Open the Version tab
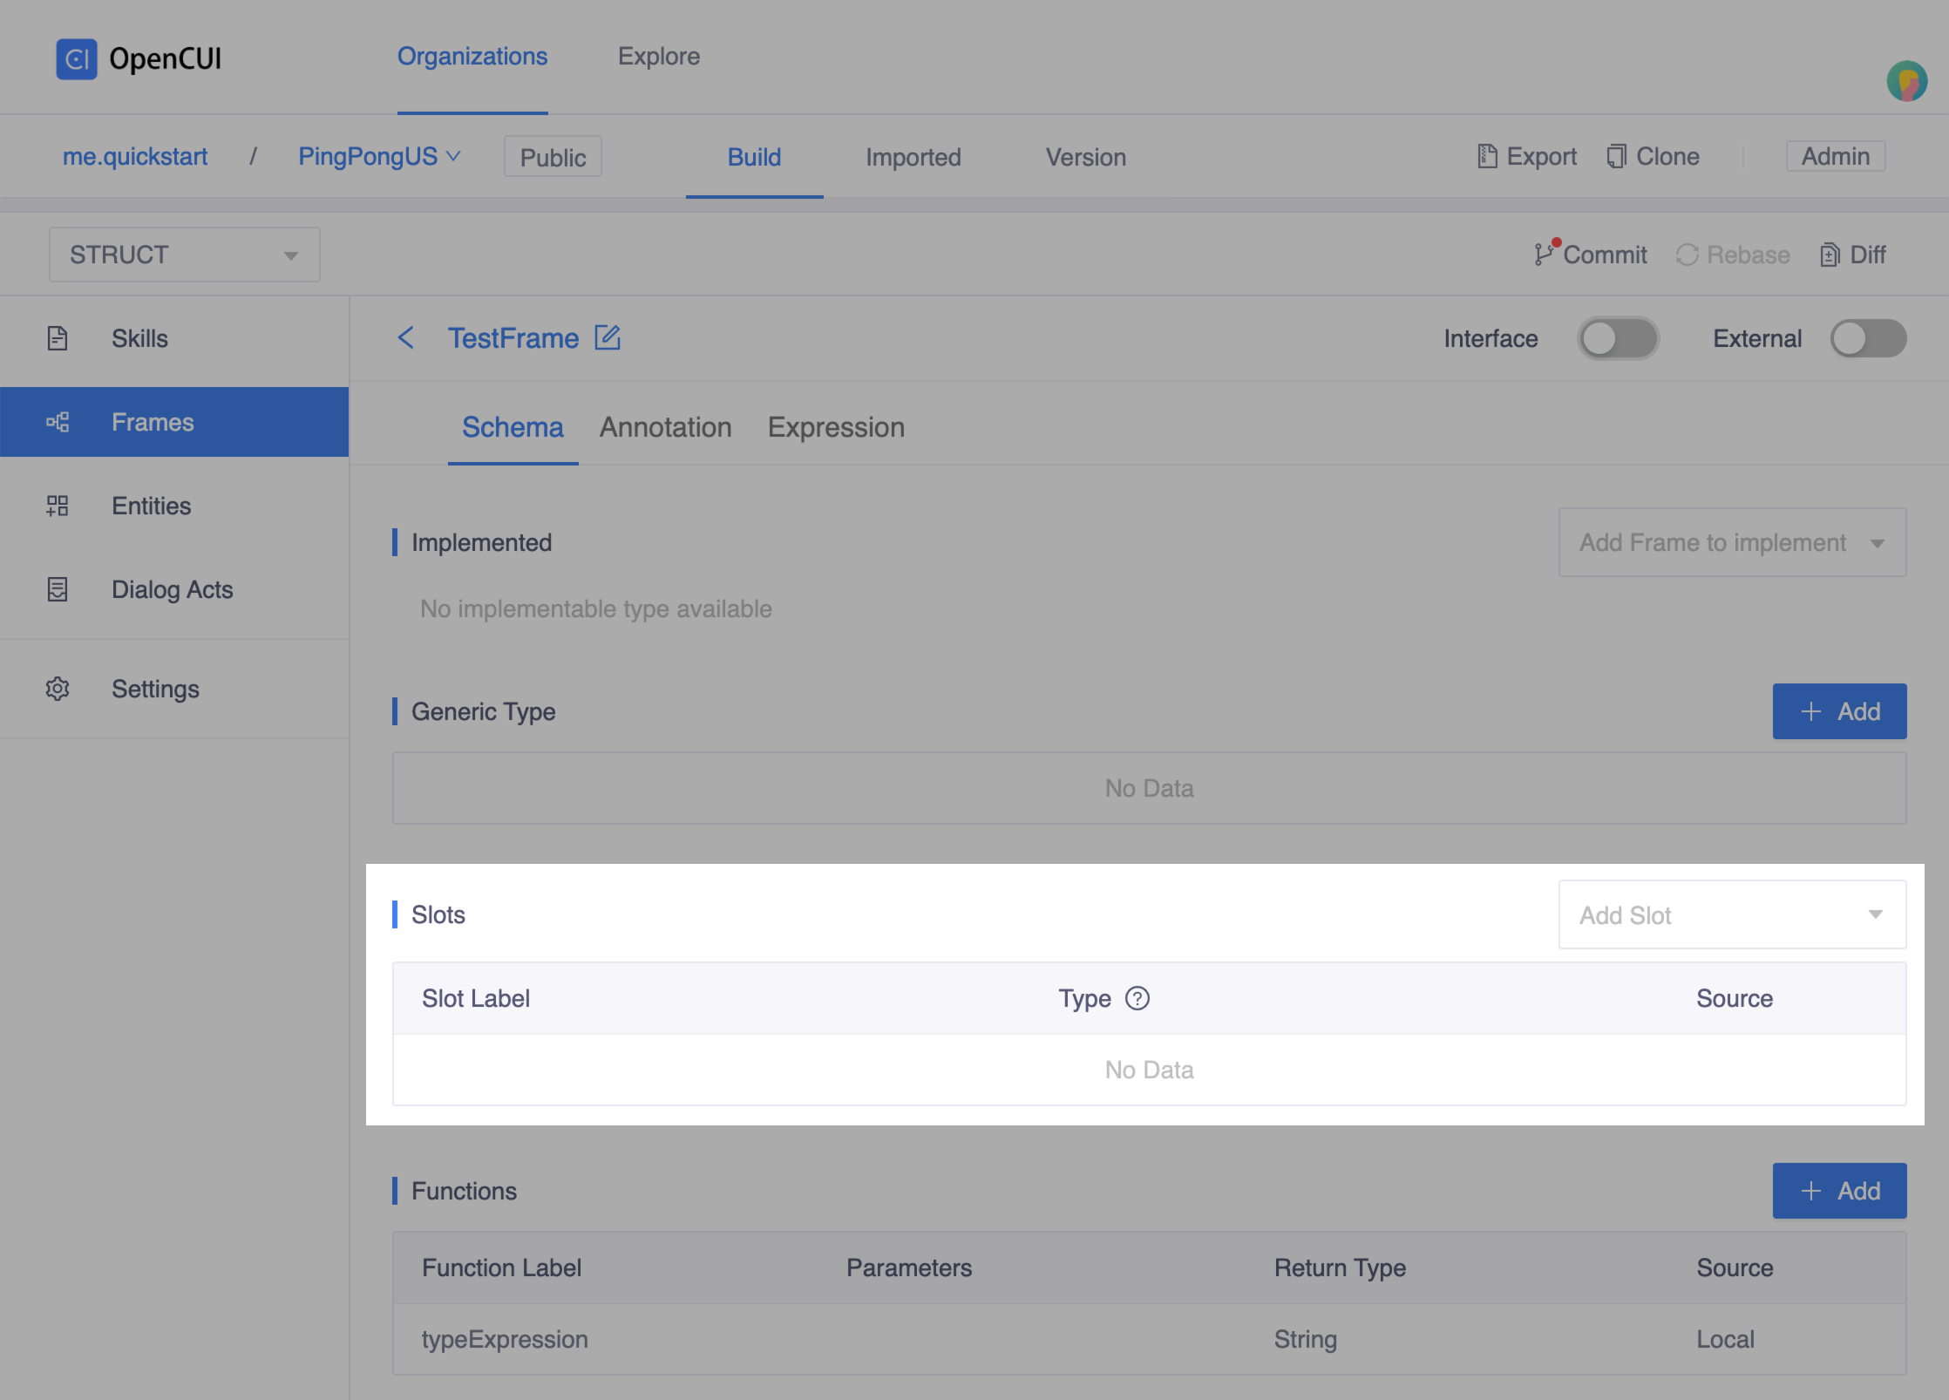The image size is (1949, 1400). click(x=1085, y=157)
